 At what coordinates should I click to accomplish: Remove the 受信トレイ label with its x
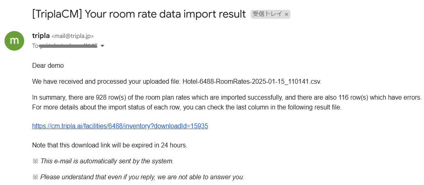[286, 15]
